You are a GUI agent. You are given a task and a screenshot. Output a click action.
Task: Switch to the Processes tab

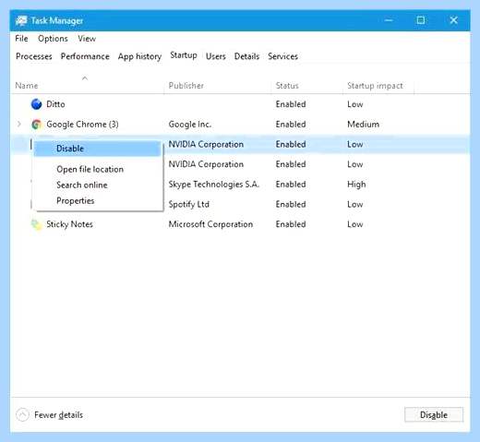[34, 56]
